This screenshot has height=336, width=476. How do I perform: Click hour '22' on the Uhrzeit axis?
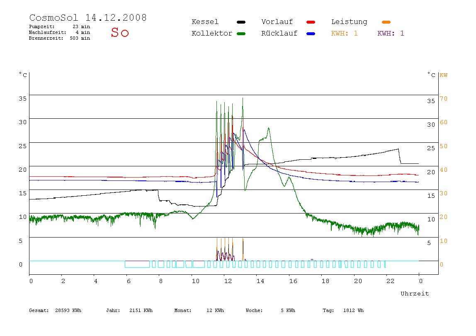coord(391,281)
